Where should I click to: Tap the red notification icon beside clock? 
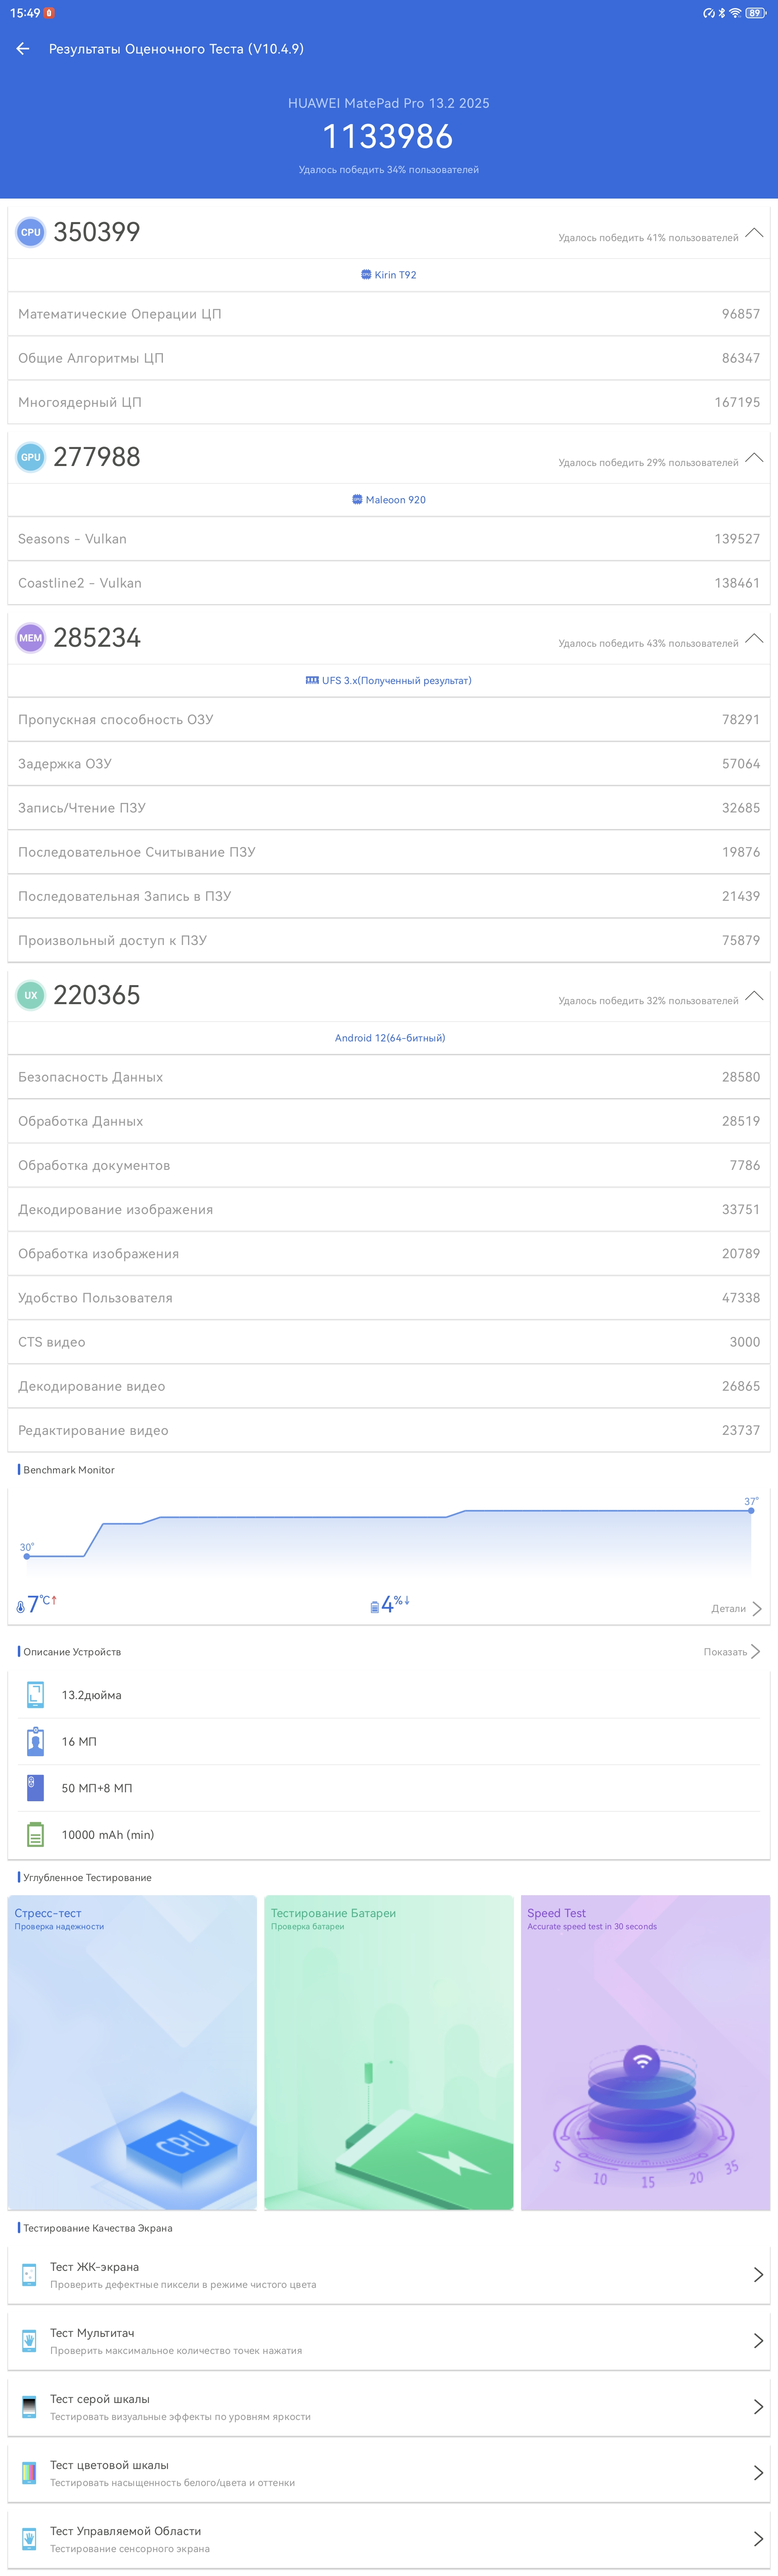49,13
